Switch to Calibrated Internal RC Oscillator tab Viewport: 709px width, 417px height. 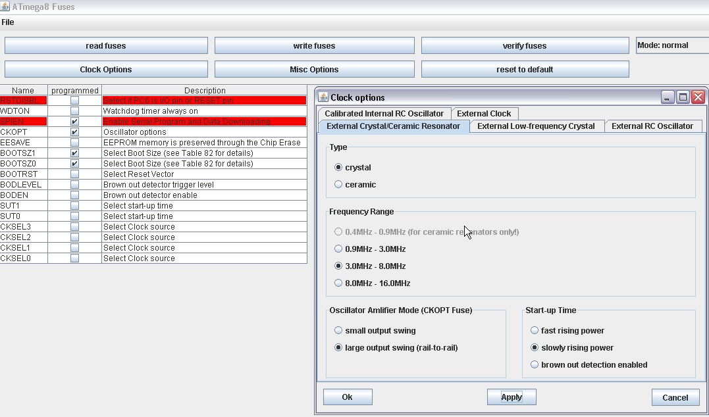pos(384,113)
